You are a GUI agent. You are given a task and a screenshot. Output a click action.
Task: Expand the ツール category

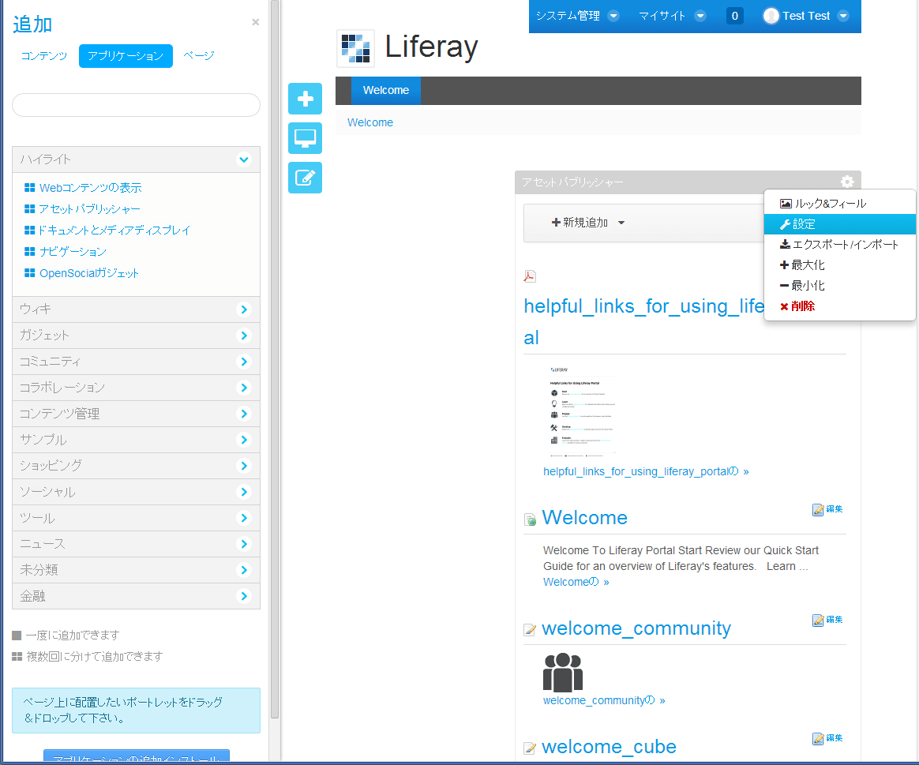pos(136,518)
